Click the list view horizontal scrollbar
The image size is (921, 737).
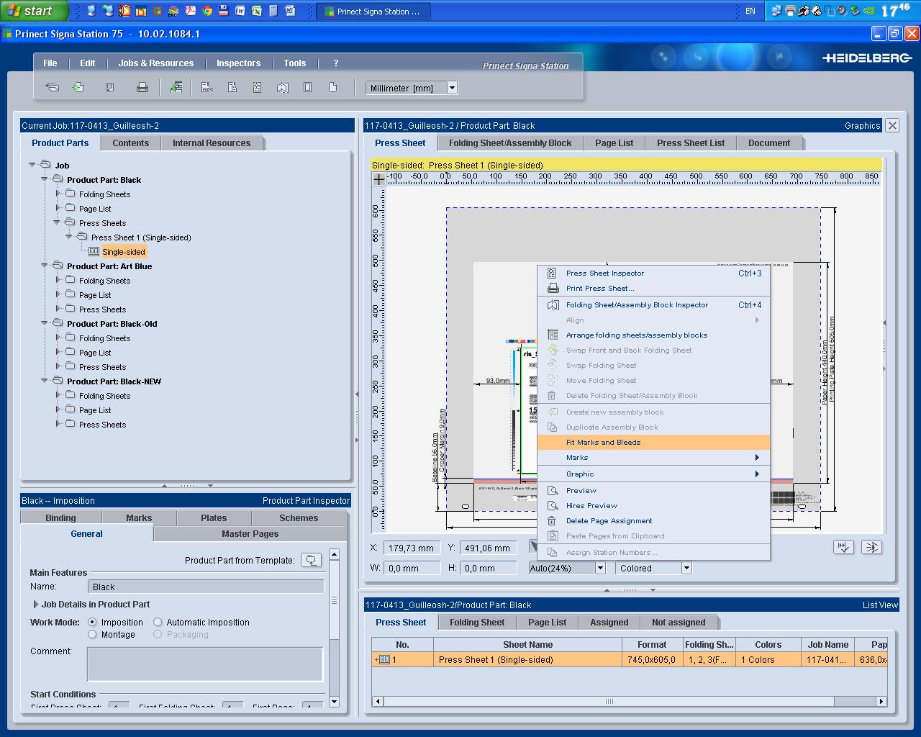630,701
